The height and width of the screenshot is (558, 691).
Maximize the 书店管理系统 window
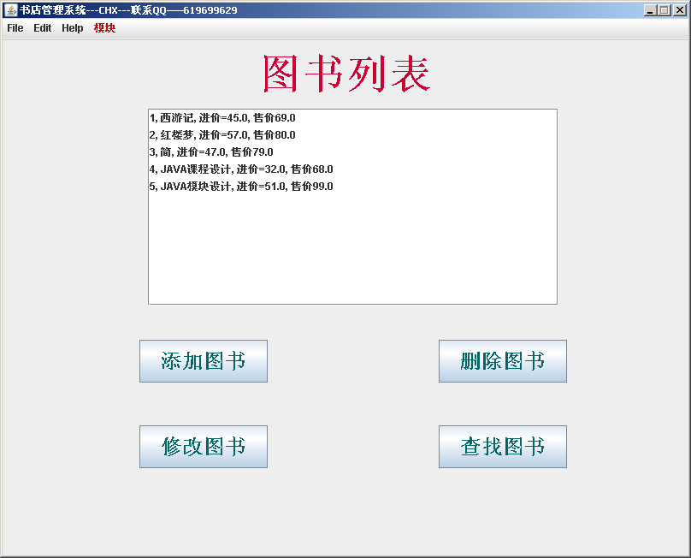coord(664,9)
